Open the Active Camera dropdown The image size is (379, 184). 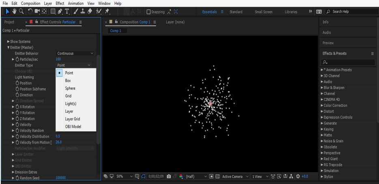235,177
